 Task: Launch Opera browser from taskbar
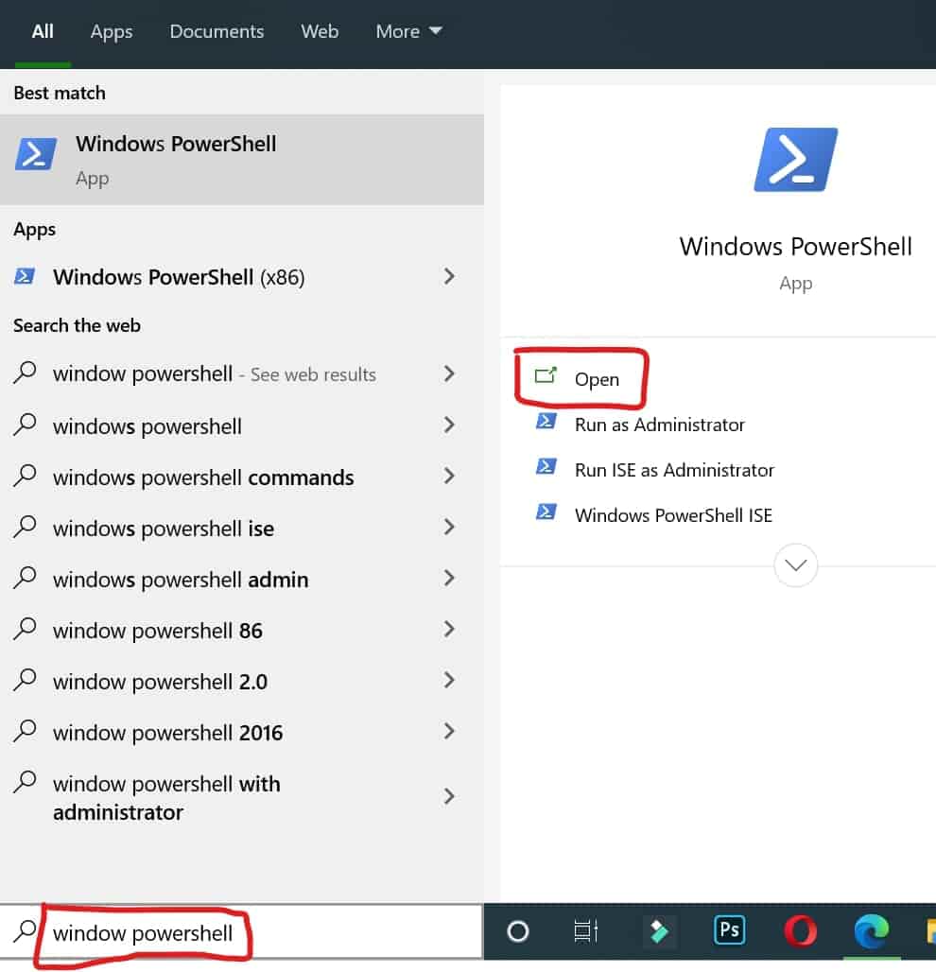click(800, 931)
